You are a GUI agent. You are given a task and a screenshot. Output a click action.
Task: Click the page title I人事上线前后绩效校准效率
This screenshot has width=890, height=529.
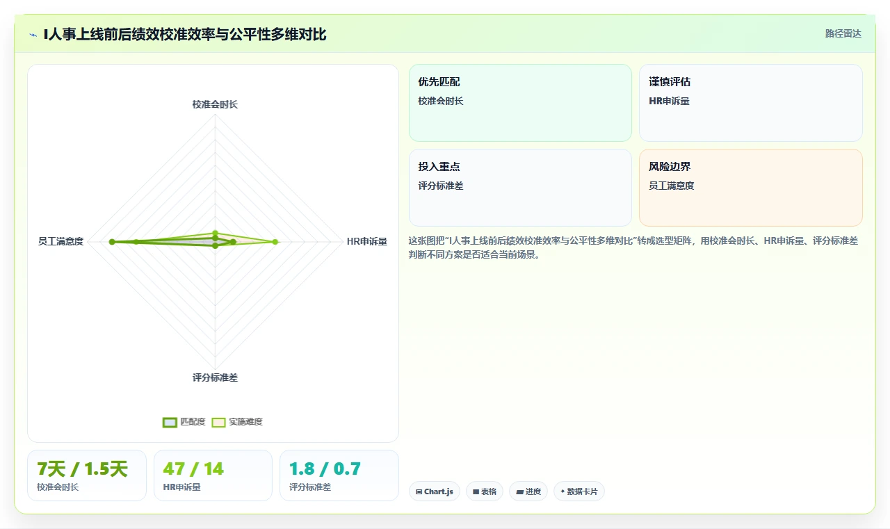[185, 34]
